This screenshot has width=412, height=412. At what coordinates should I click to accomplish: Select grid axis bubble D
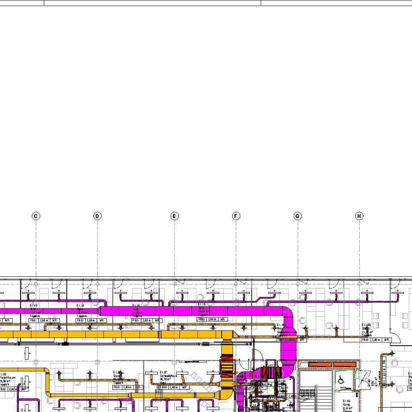pos(97,216)
